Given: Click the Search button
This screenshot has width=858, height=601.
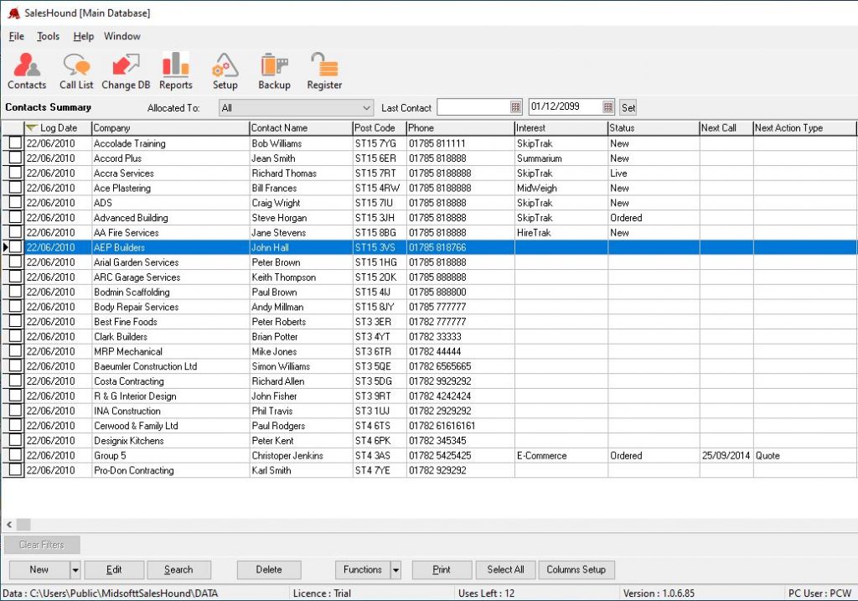Looking at the screenshot, I should (178, 570).
